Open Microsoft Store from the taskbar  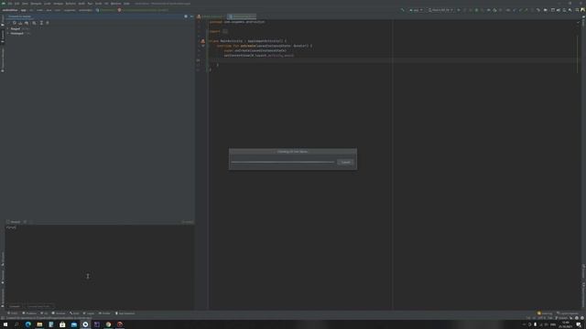click(62, 324)
